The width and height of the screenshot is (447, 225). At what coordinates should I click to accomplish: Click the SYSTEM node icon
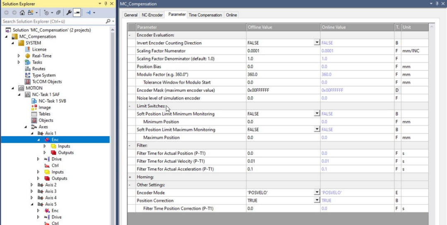coord(21,43)
